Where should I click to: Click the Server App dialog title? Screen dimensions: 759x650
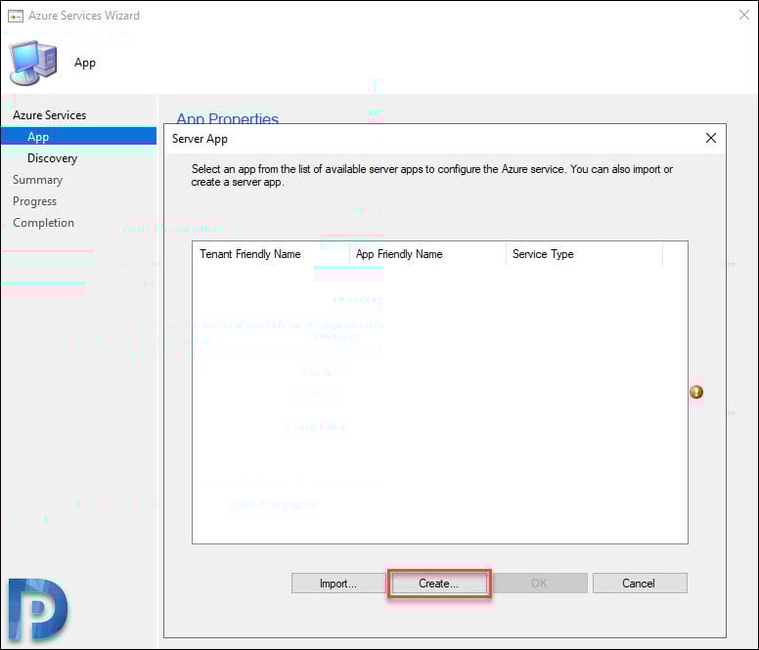(x=200, y=139)
